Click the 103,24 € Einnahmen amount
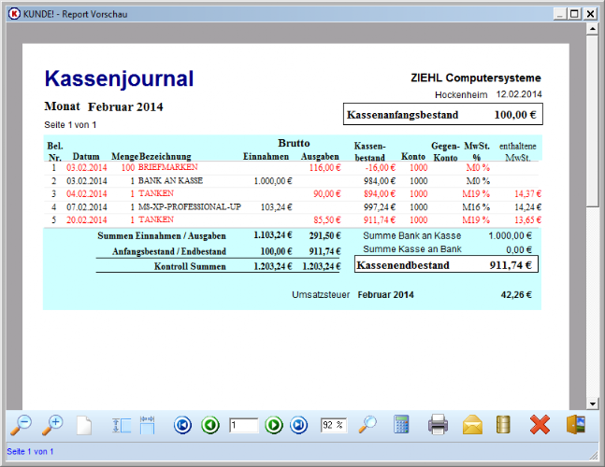The image size is (605, 467). 276,207
